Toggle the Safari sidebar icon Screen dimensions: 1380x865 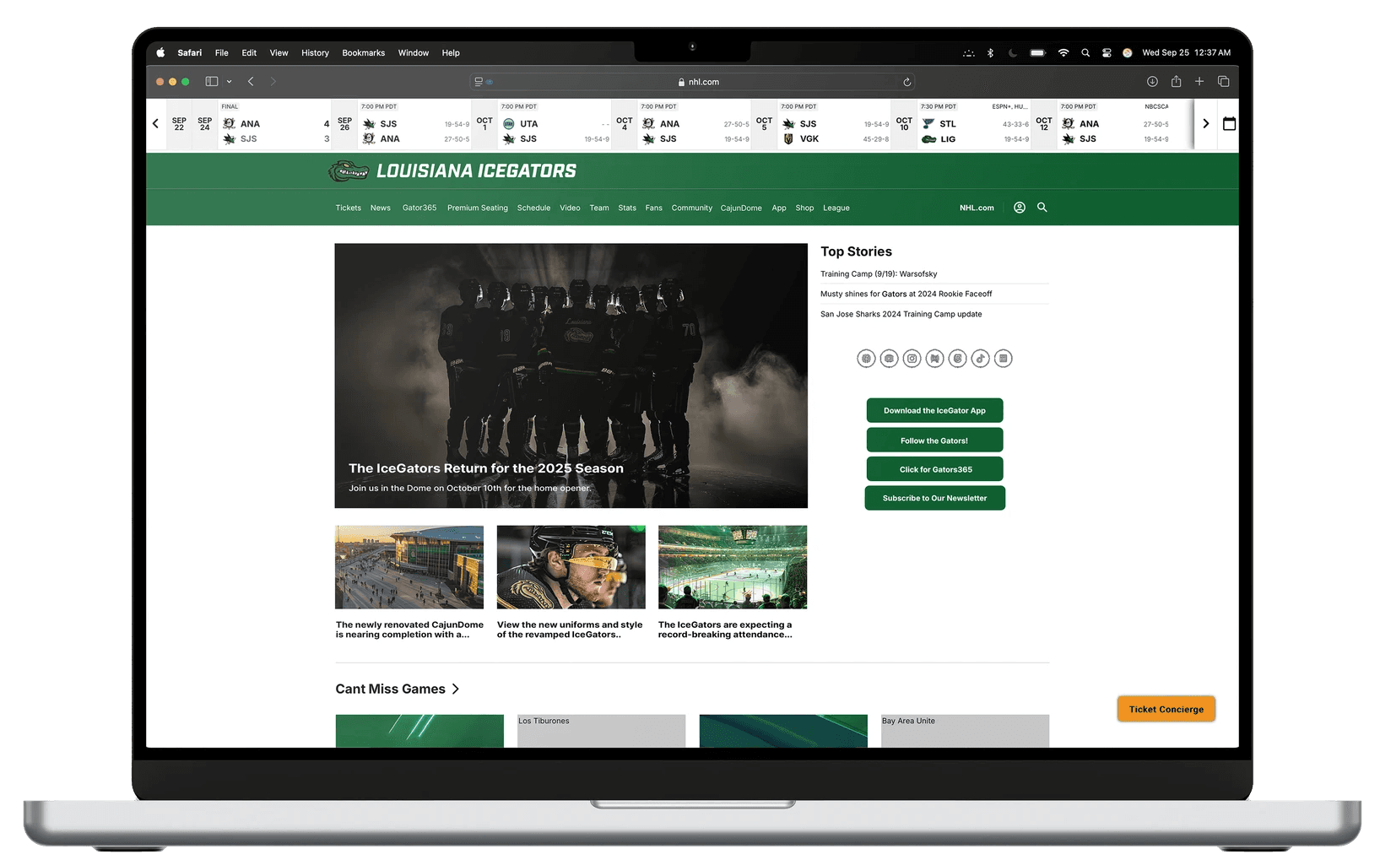(x=212, y=82)
